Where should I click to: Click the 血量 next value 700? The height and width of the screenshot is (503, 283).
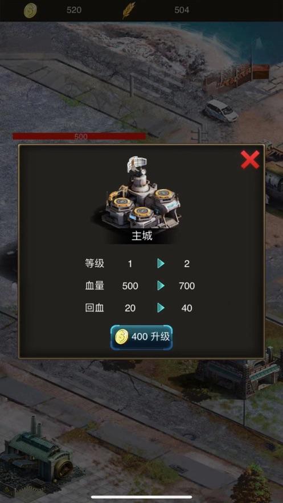pos(187,286)
